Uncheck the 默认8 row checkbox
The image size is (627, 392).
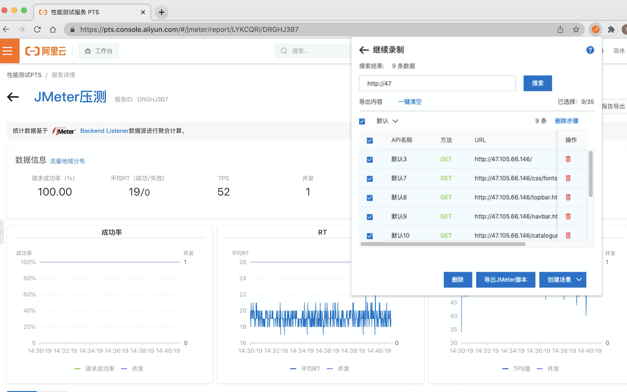coord(370,197)
